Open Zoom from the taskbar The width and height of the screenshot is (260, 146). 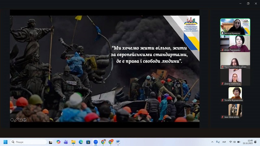pos(96,142)
